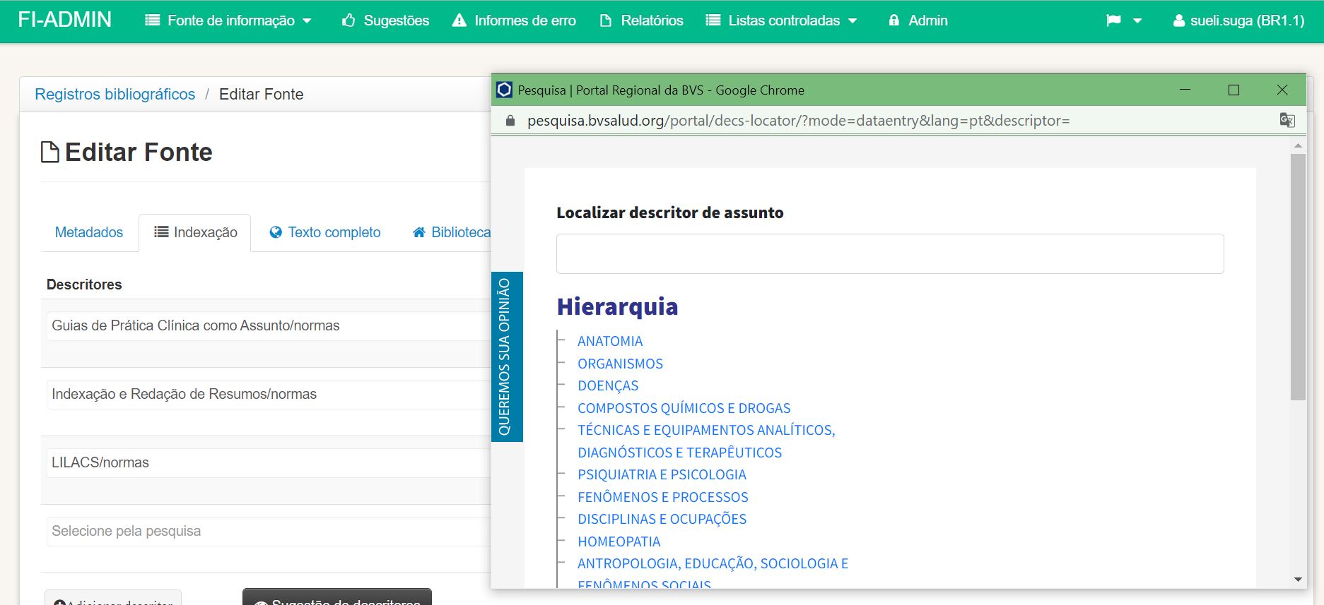Click the thumbs-up icon beside Sugestões
This screenshot has width=1324, height=605.
pos(348,20)
